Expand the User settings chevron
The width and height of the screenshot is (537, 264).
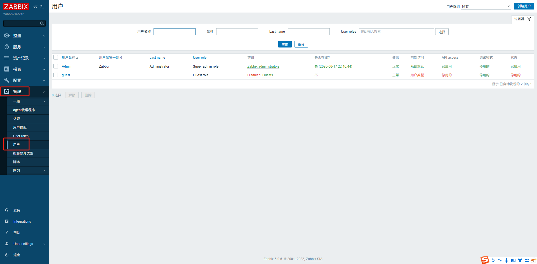[x=44, y=244]
